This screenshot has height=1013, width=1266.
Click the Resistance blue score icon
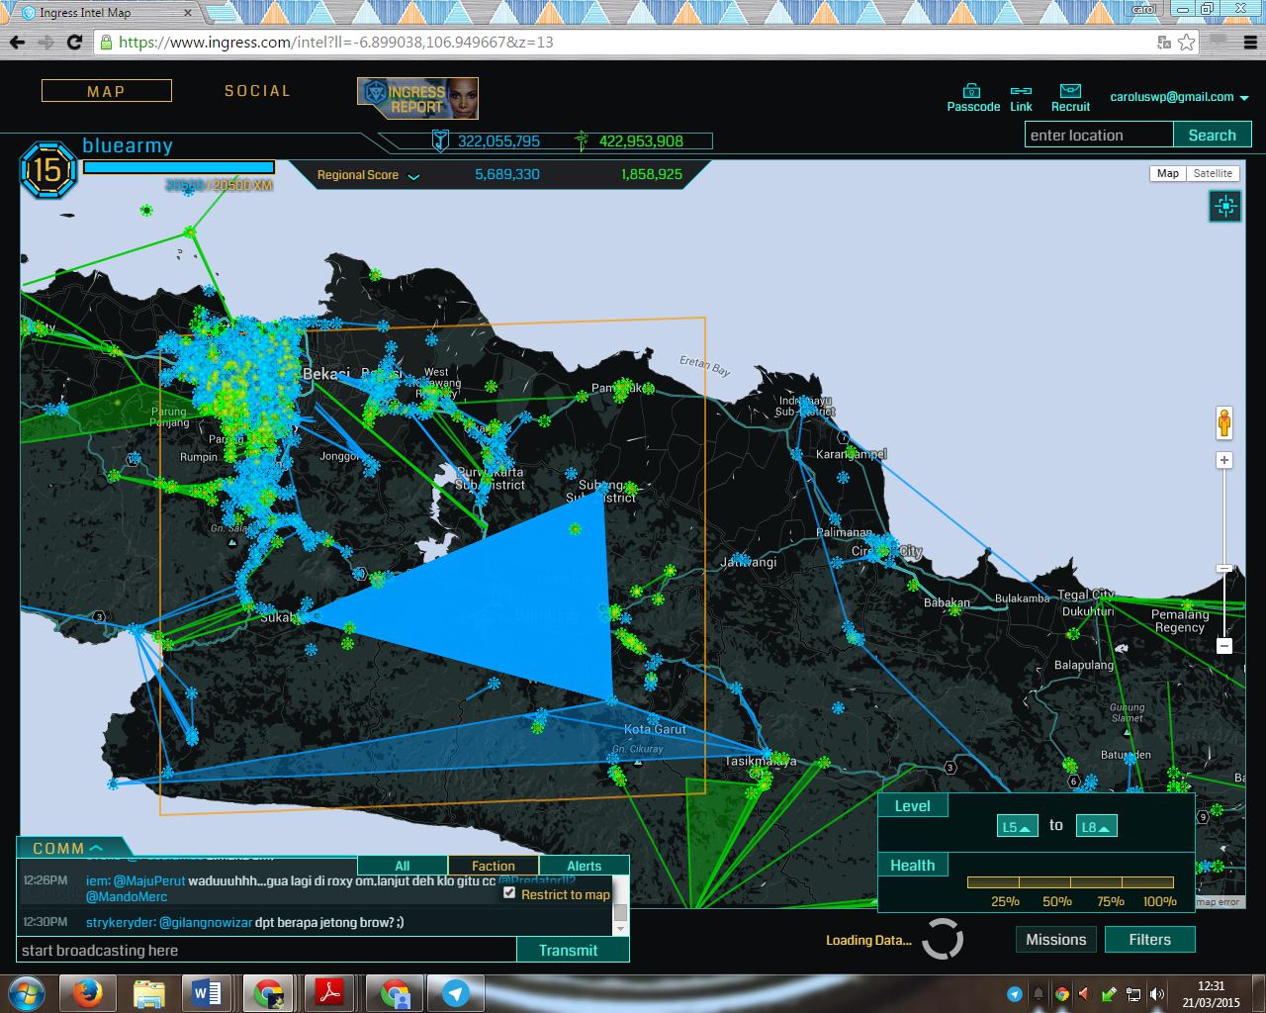coord(440,140)
